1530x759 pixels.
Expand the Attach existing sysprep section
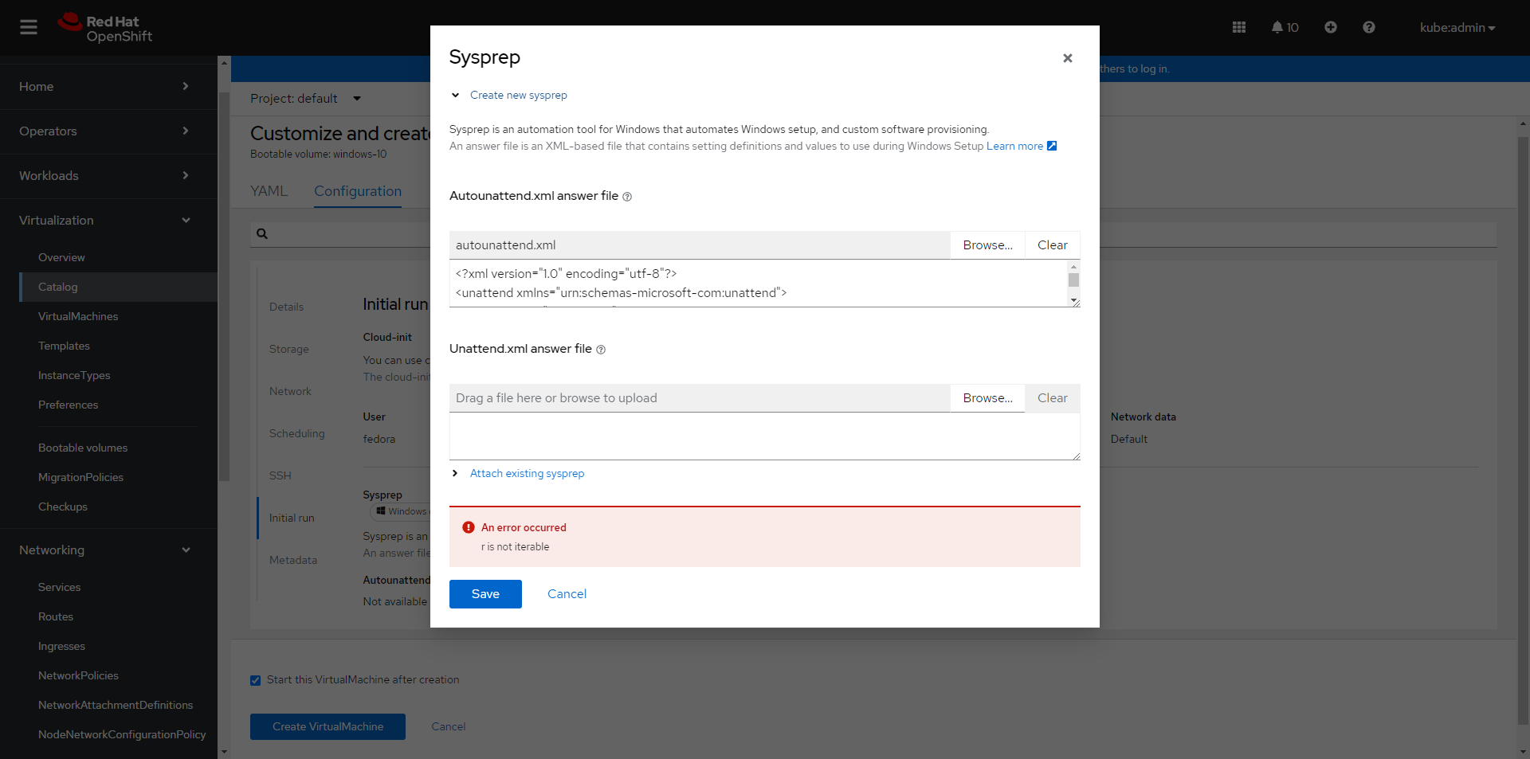(x=455, y=473)
